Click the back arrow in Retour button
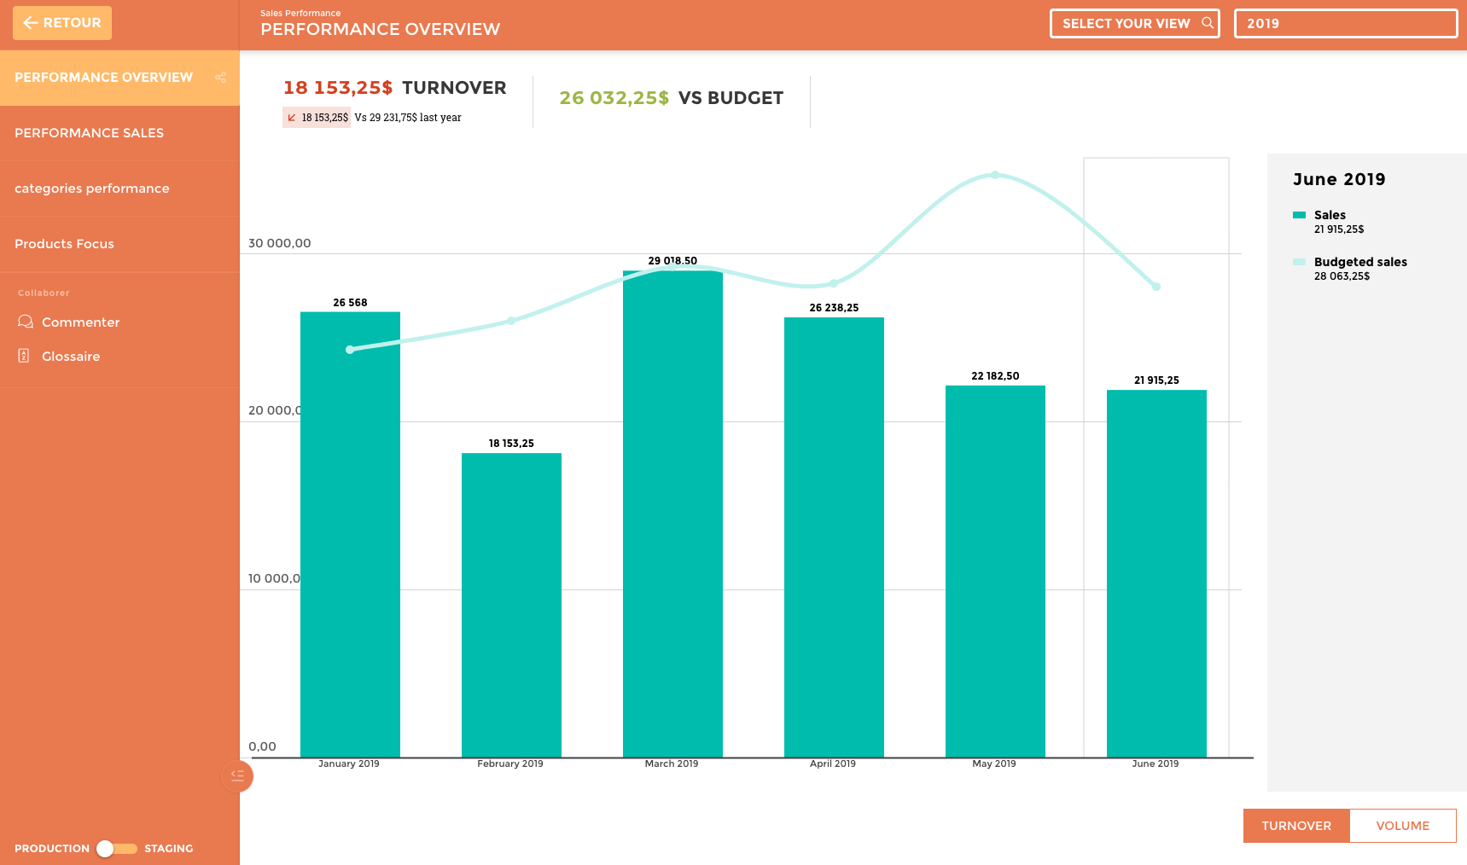This screenshot has width=1467, height=865. pyautogui.click(x=31, y=23)
